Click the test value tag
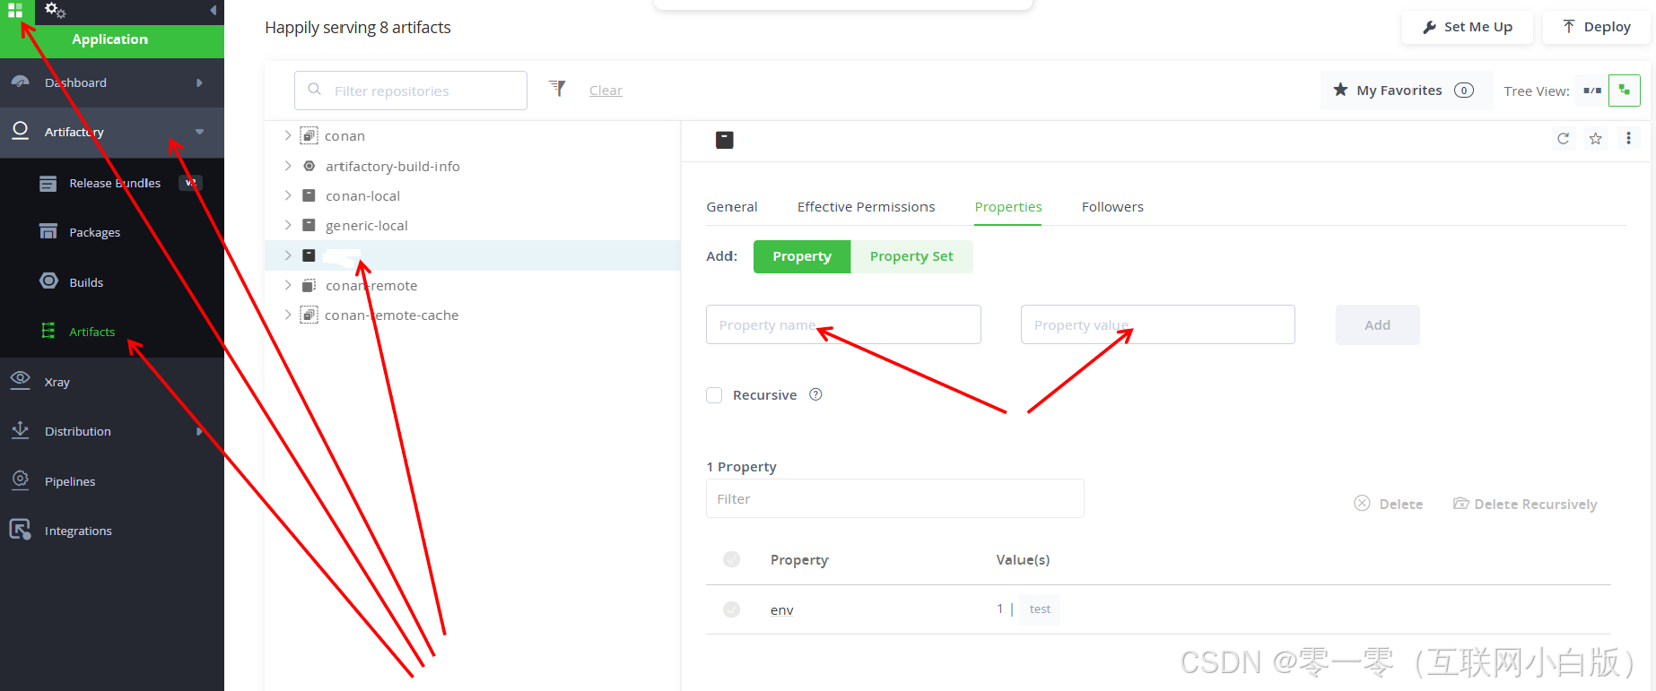Viewport: 1656px width, 691px height. pos(1040,609)
